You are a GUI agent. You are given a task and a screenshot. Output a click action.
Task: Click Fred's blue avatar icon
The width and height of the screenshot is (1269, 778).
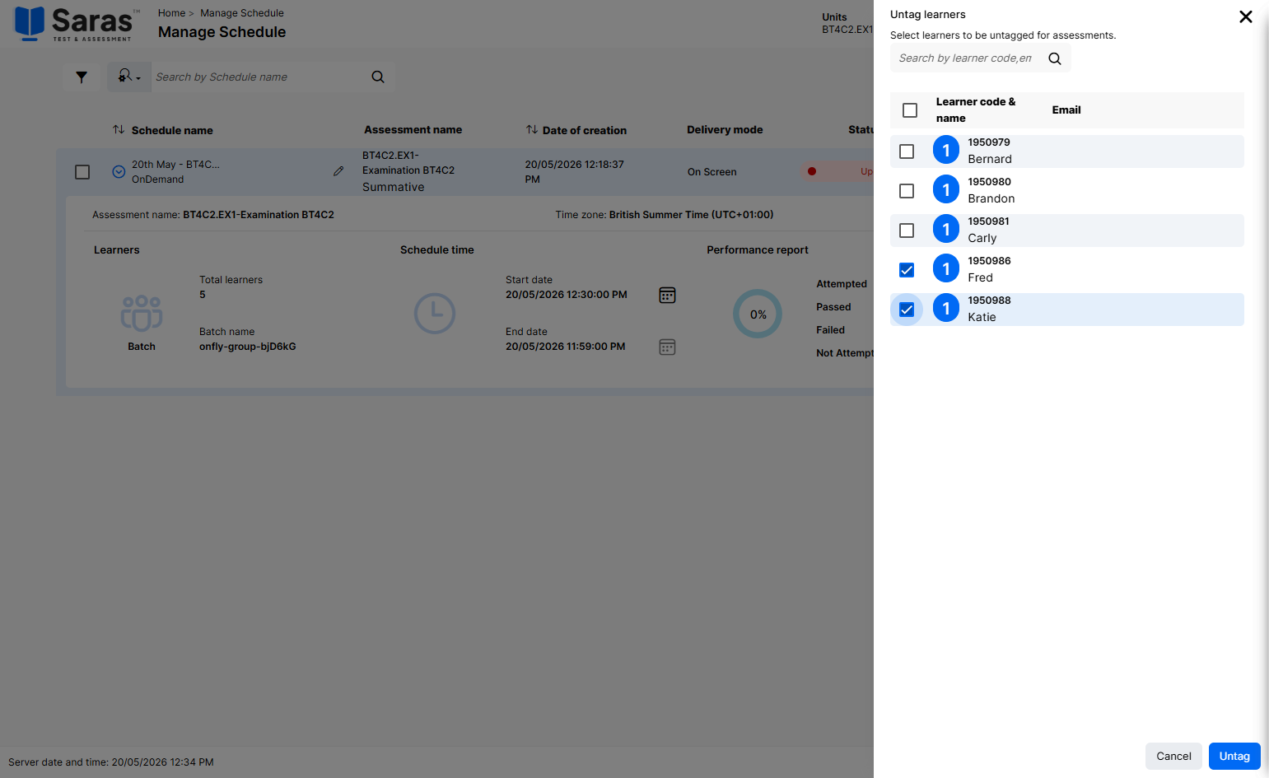point(946,268)
